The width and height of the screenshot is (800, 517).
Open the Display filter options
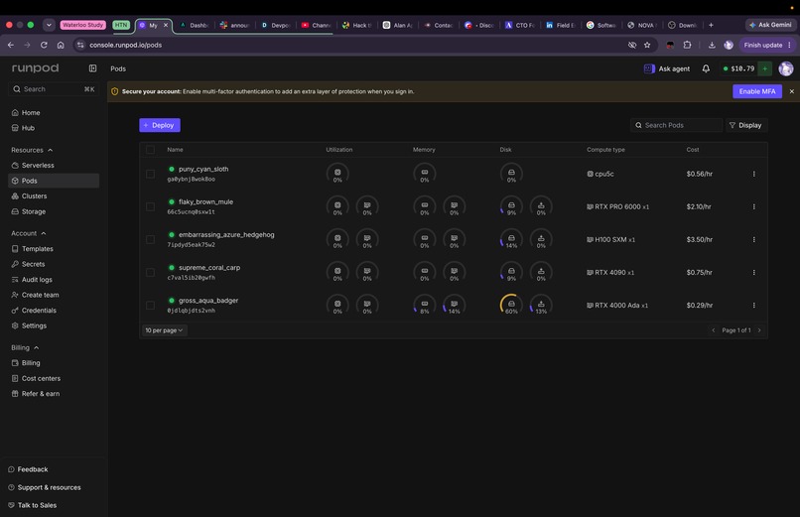tap(746, 125)
